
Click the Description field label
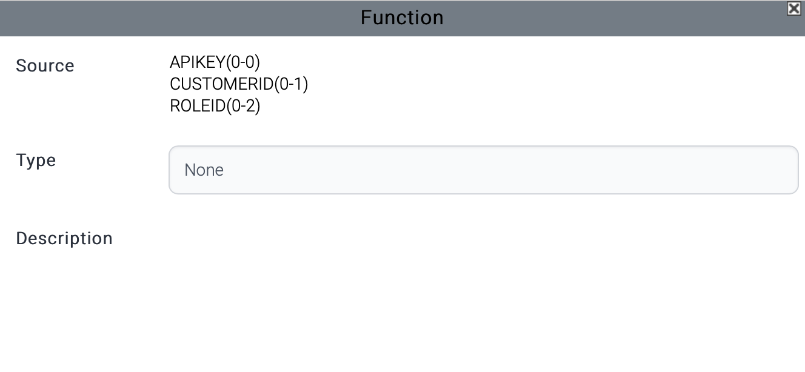[64, 239]
